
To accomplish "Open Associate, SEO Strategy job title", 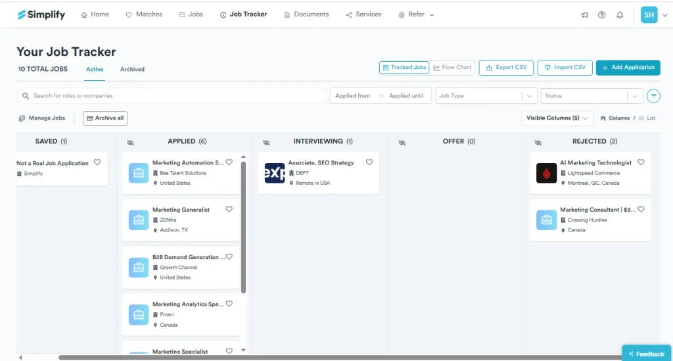I will pos(321,162).
